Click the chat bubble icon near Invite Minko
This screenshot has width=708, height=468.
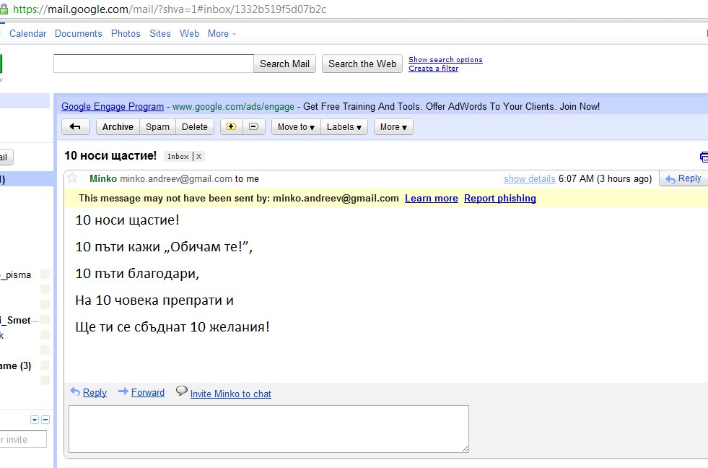182,391
